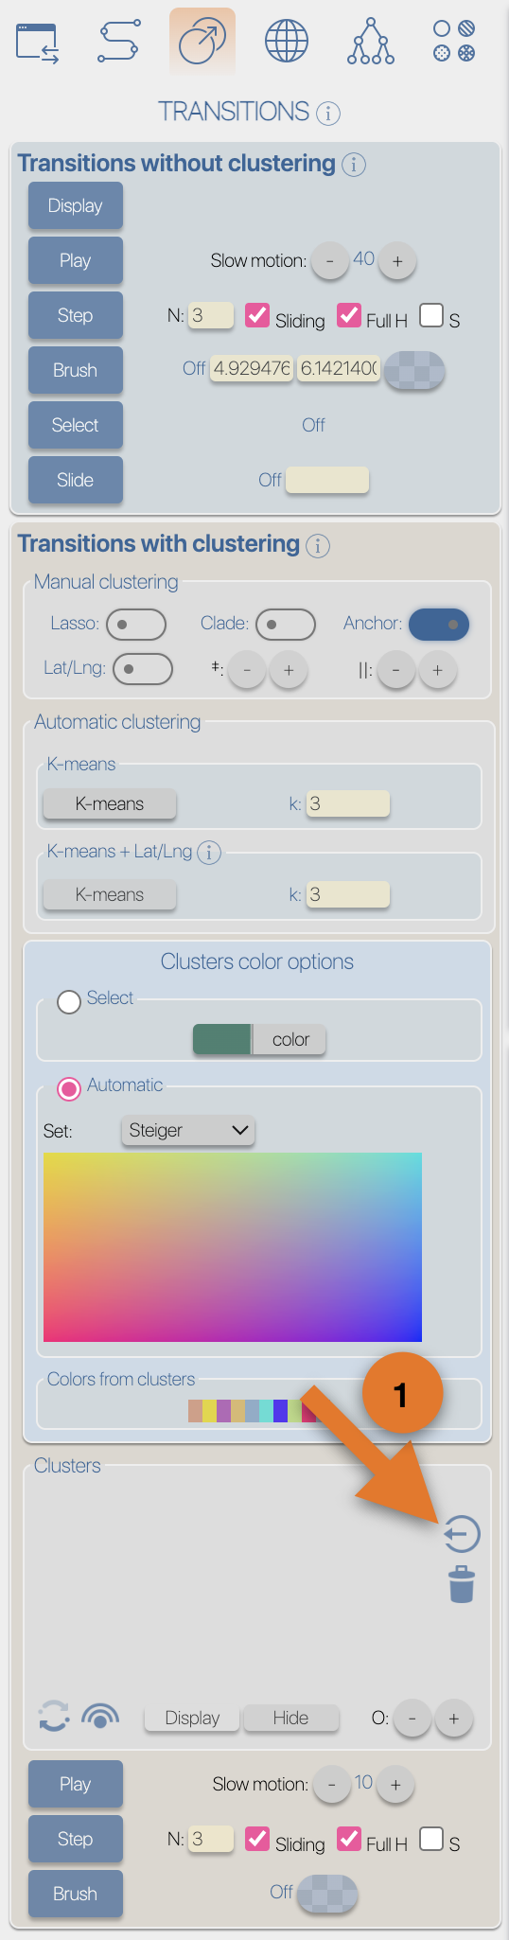Open the phylogenetic tree icon tab
Viewport: 509px width, 1940px height.
(371, 42)
